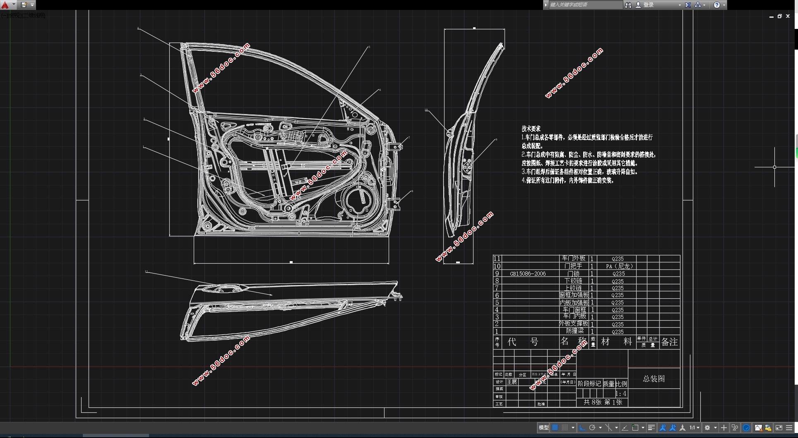Toggle annotation object visibility icon
Image resolution: width=798 pixels, height=438 pixels.
point(663,428)
